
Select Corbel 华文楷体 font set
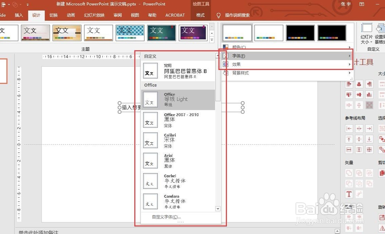(x=178, y=181)
